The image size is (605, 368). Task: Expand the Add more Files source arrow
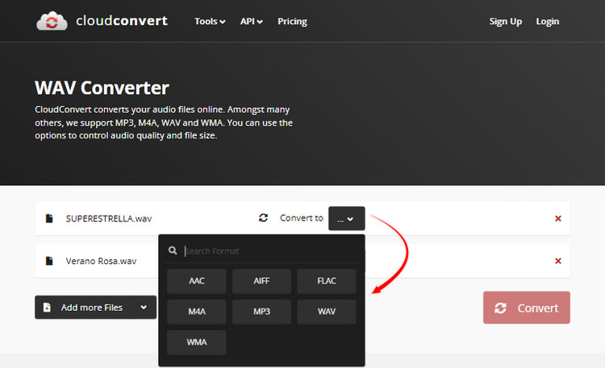pyautogui.click(x=144, y=308)
